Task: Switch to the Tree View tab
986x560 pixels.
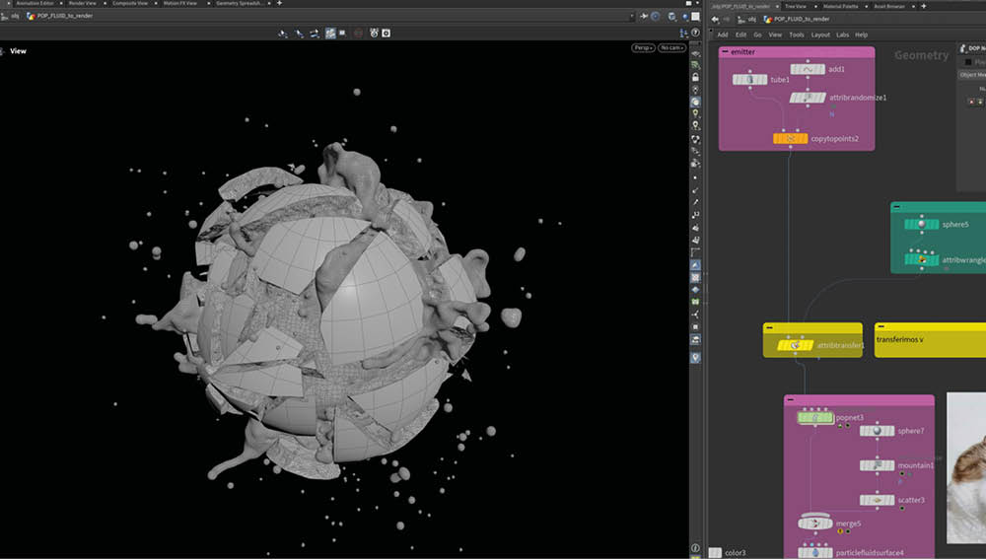Action: click(x=795, y=5)
